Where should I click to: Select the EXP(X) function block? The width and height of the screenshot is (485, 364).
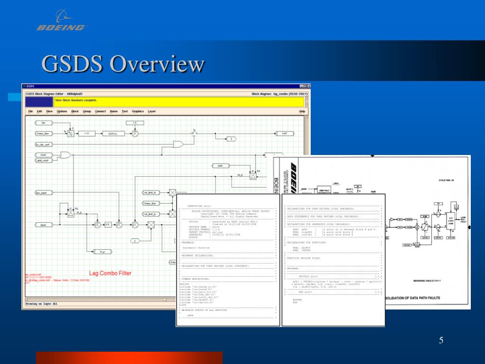[113, 134]
